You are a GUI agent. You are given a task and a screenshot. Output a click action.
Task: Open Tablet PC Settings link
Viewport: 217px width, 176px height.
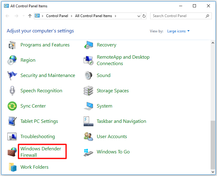tap(39, 121)
